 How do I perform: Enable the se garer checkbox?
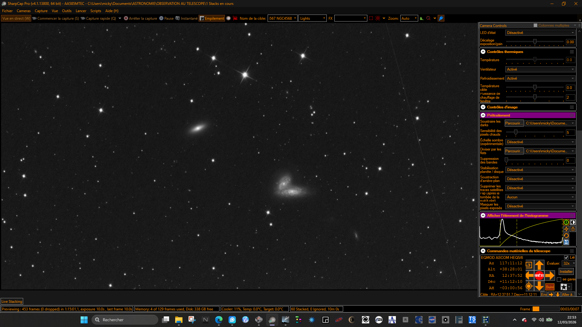[x=559, y=279]
